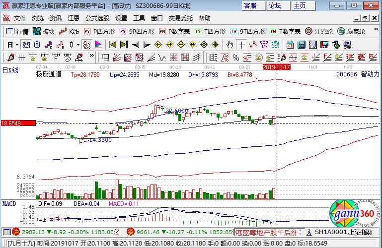The width and height of the screenshot is (382, 248).
Task: Open the 9P四方形 tool
Action: (x=137, y=31)
